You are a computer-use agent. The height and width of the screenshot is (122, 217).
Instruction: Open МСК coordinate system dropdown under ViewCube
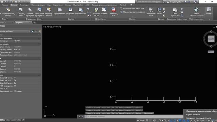pos(211,52)
